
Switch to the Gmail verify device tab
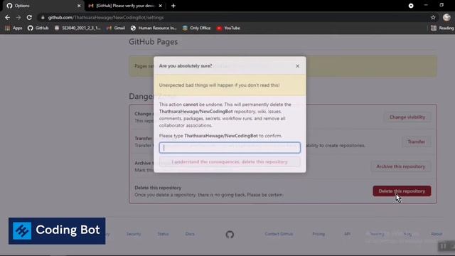(125, 6)
